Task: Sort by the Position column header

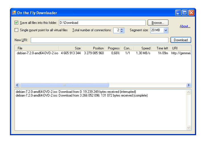Action: click(x=93, y=48)
